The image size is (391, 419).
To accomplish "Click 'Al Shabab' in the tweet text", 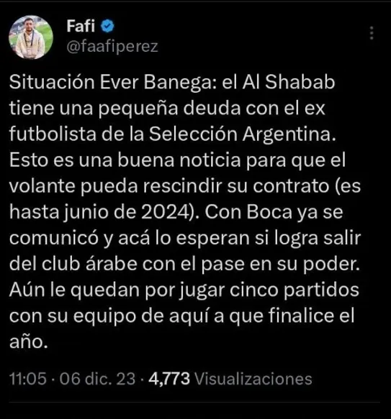I will point(289,82).
